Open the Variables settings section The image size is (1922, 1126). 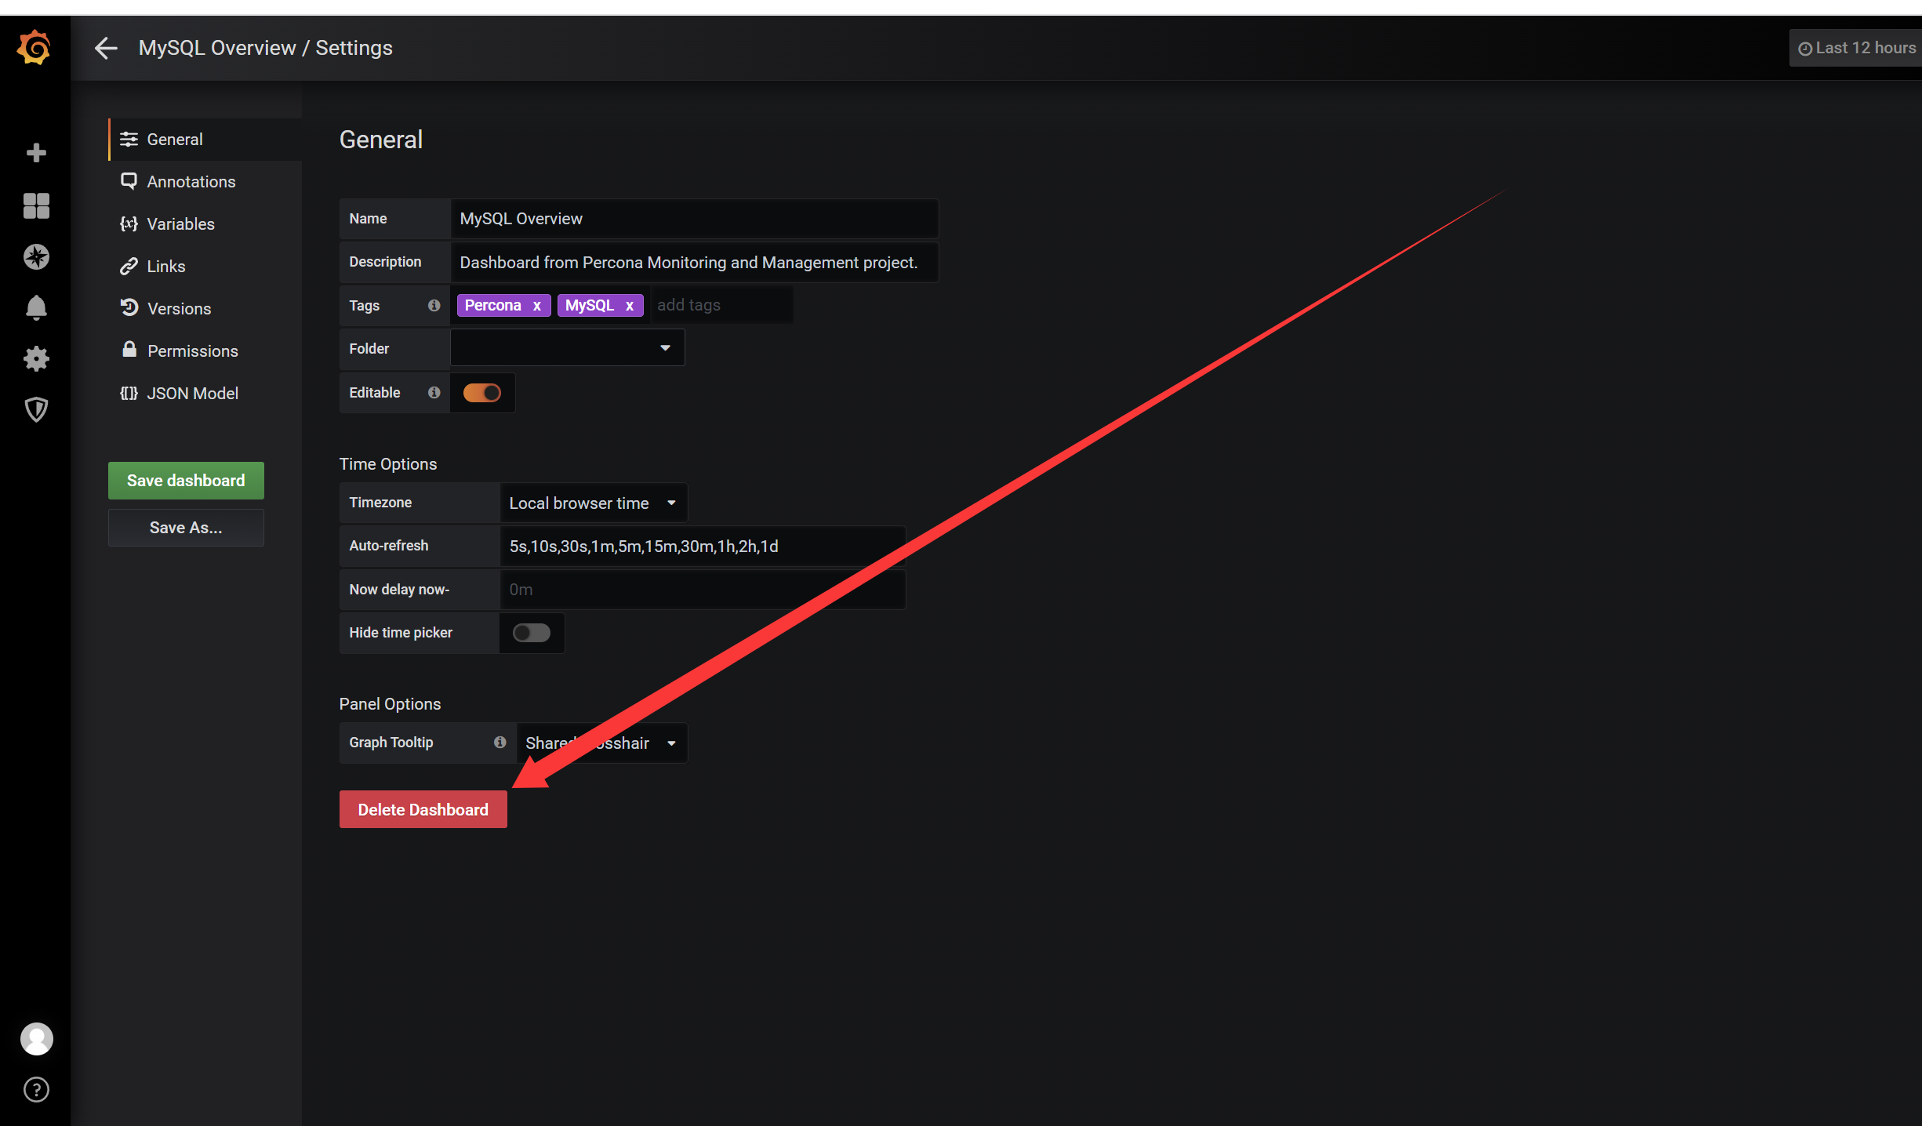[x=205, y=224]
